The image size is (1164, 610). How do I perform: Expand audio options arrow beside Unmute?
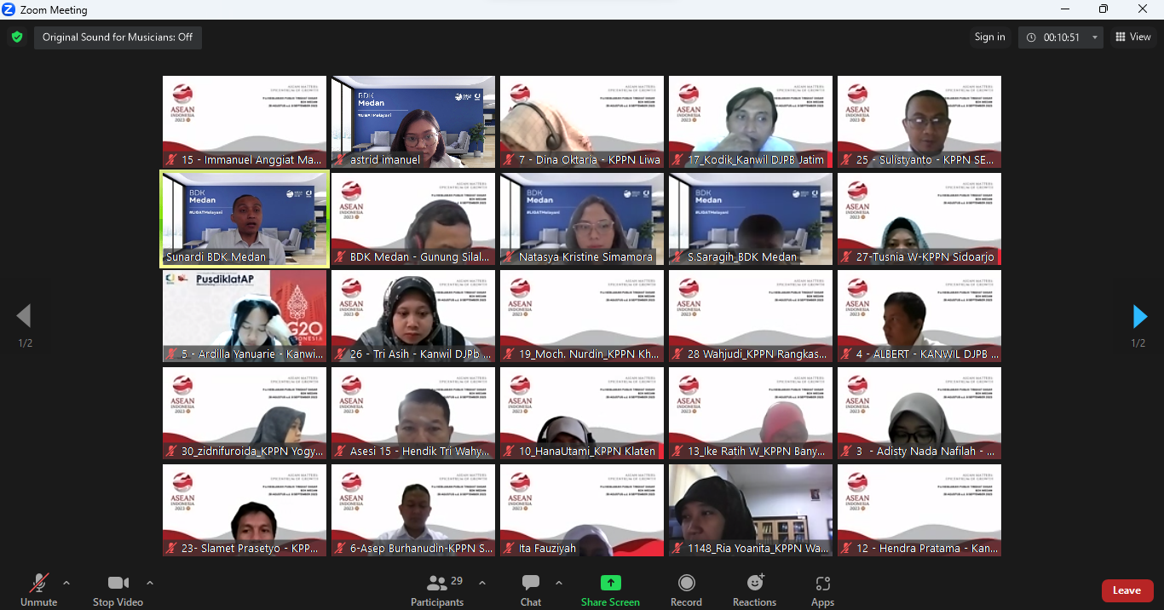(66, 583)
